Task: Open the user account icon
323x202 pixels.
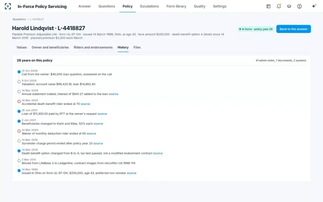Action: click(299, 6)
